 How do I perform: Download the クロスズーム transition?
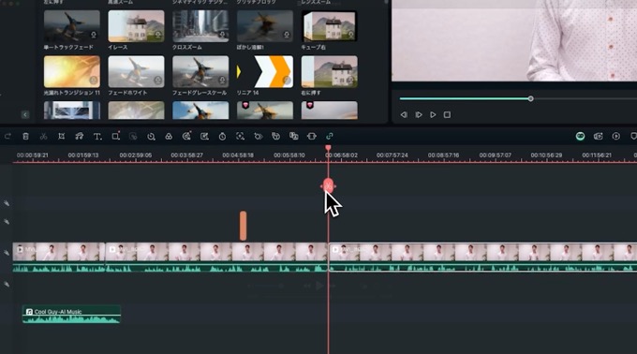pyautogui.click(x=222, y=35)
